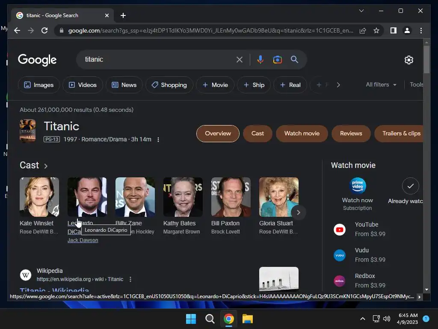
Task: Open the Chrome profile icon
Action: pyautogui.click(x=407, y=30)
